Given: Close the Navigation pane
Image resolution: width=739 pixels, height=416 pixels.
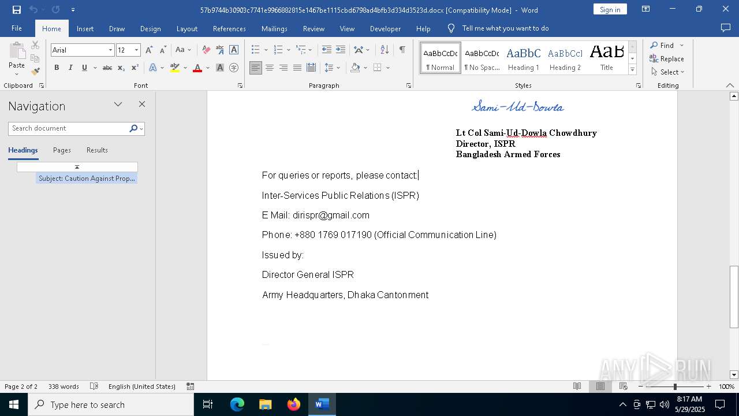Looking at the screenshot, I should (x=142, y=105).
